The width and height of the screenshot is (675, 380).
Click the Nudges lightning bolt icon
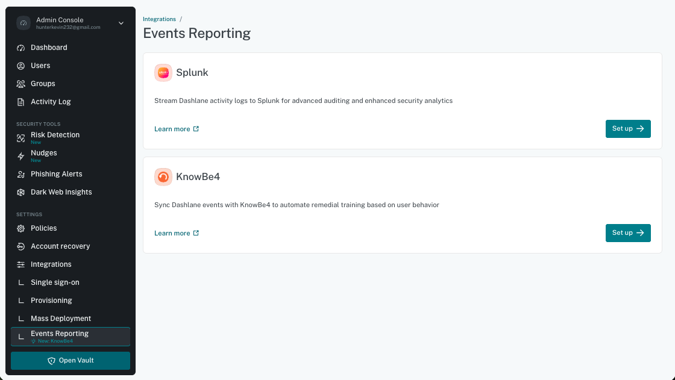(x=20, y=156)
